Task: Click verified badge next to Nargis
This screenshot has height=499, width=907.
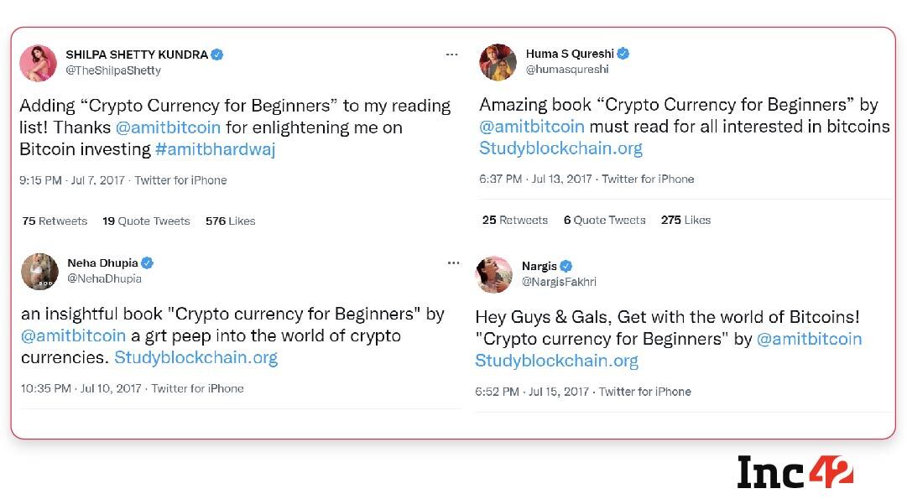Action: (x=566, y=266)
